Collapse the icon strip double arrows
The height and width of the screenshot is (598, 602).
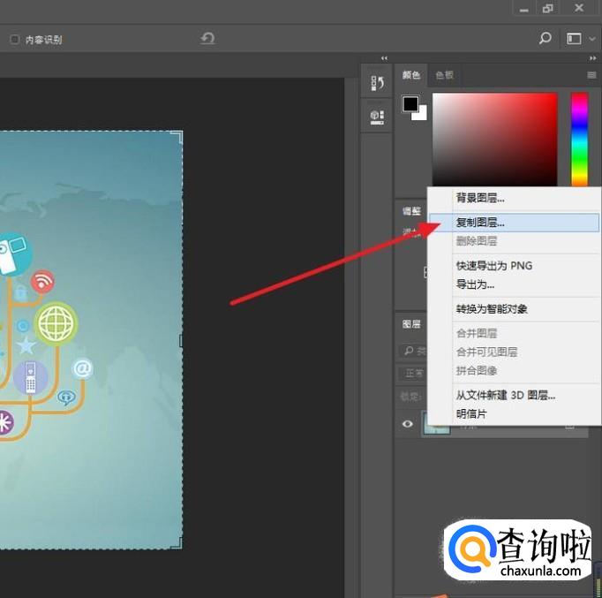pos(383,57)
